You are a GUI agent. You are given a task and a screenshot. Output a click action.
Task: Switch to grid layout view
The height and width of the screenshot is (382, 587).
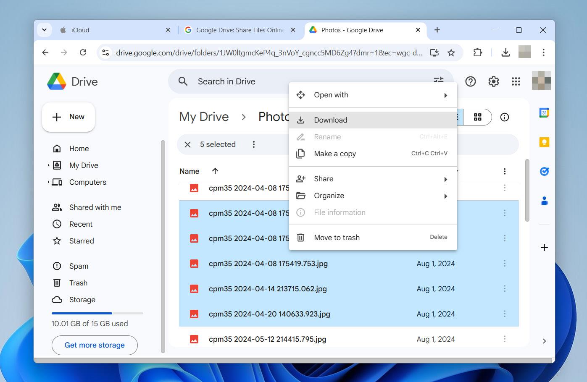tap(477, 117)
